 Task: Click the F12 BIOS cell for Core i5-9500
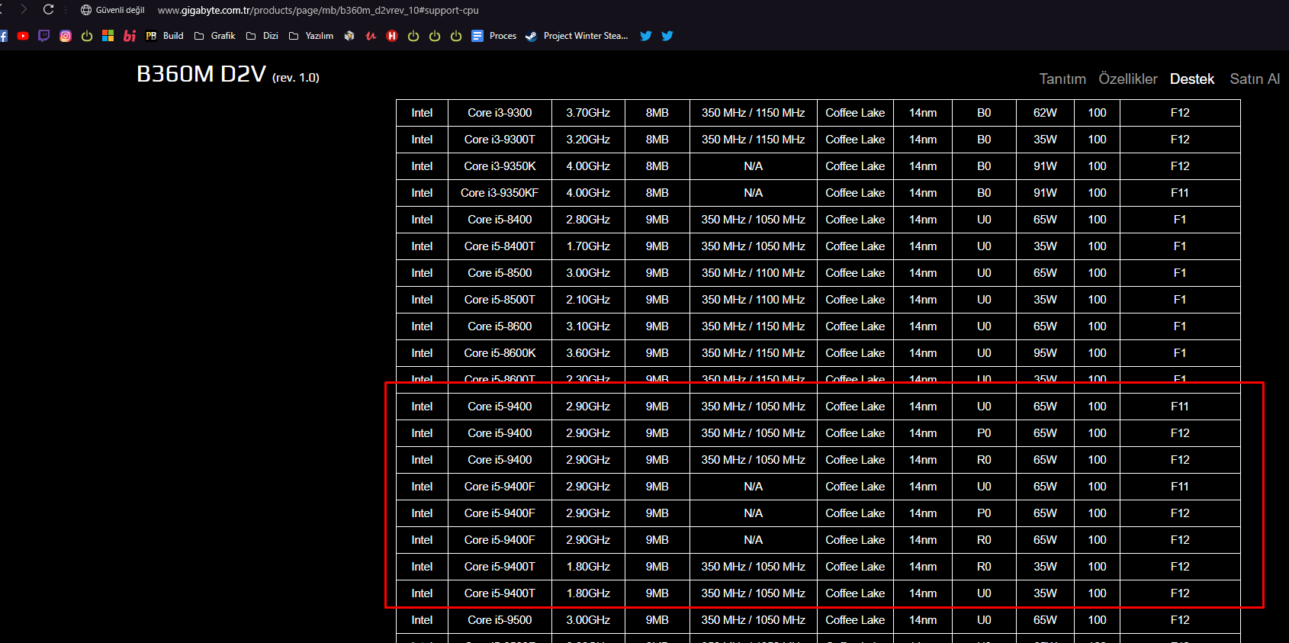point(1180,620)
